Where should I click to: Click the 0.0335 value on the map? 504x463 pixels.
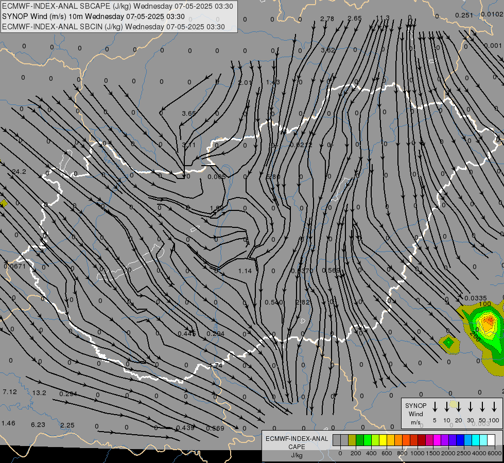(x=476, y=298)
